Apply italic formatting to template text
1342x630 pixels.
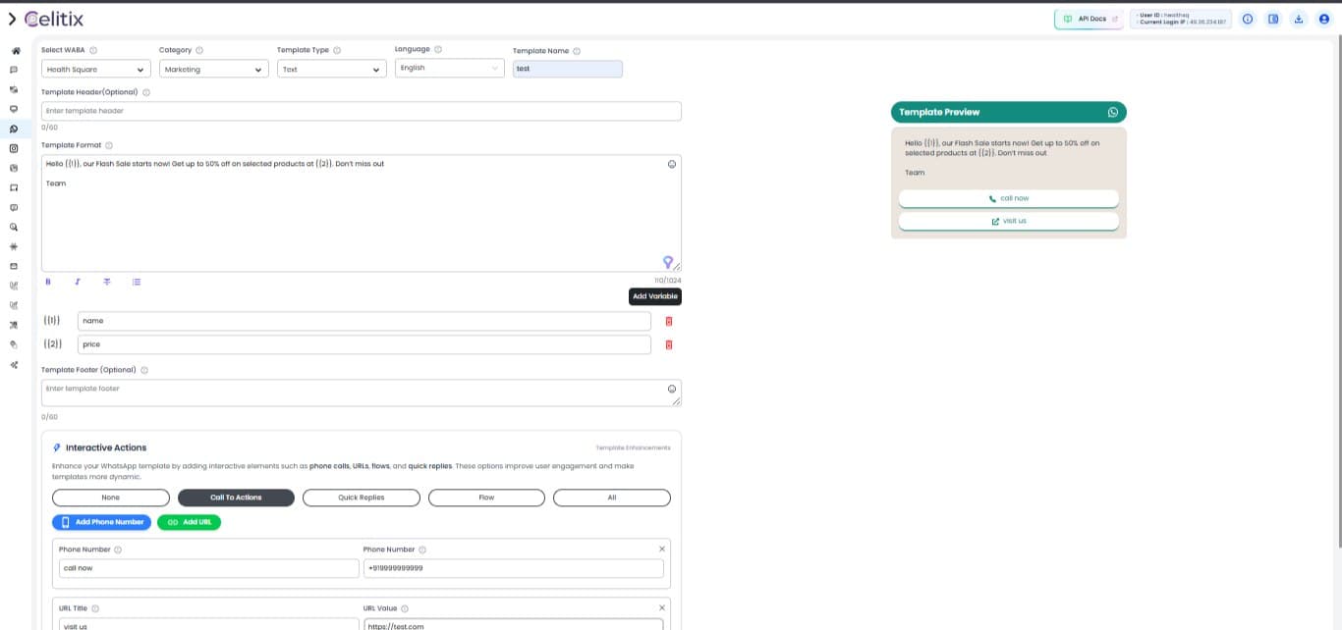point(78,282)
